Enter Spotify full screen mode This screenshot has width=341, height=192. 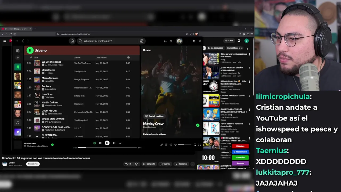coord(200,145)
